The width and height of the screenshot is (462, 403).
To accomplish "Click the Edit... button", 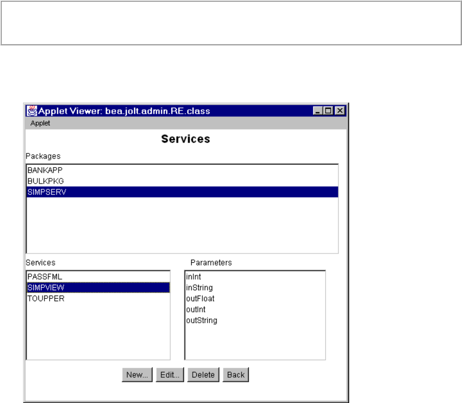I will pyautogui.click(x=170, y=375).
